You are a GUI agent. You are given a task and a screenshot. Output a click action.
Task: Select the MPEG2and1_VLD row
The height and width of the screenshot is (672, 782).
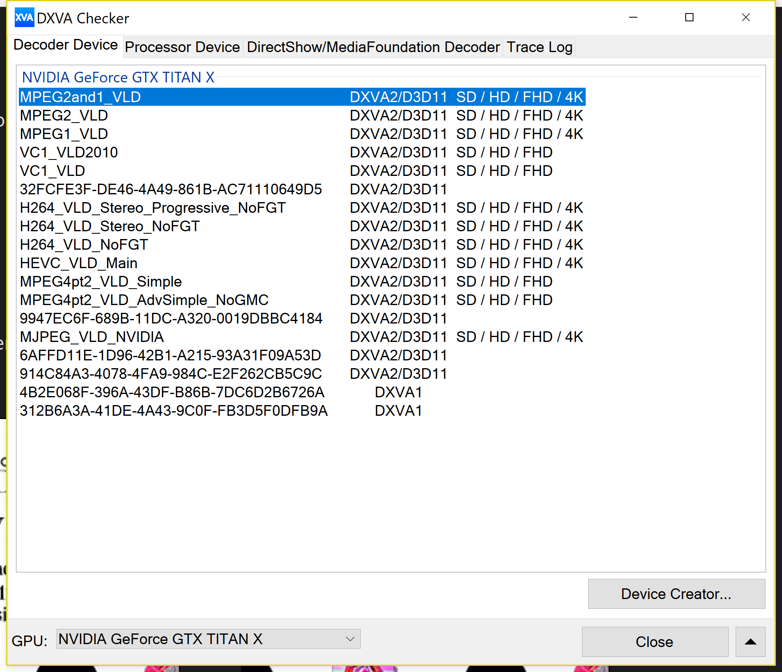(x=302, y=97)
